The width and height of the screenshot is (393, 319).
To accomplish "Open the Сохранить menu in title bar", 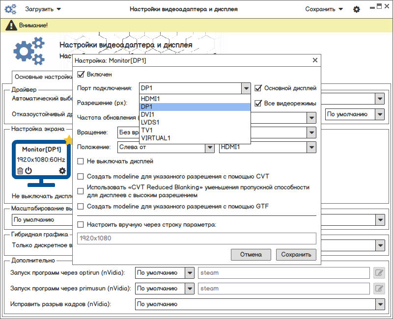I will tap(324, 9).
